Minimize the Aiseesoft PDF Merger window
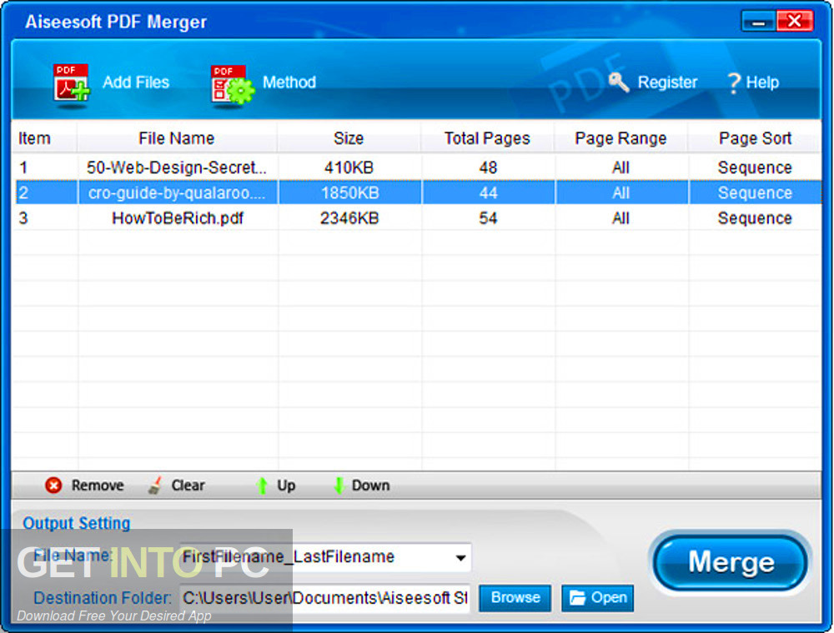Screen dimensions: 834x633 coord(758,22)
